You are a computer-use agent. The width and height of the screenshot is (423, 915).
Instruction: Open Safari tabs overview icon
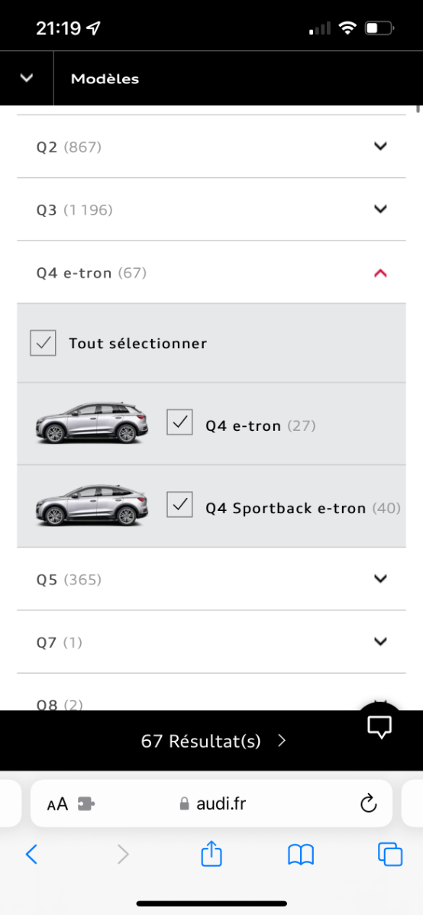[x=390, y=855]
